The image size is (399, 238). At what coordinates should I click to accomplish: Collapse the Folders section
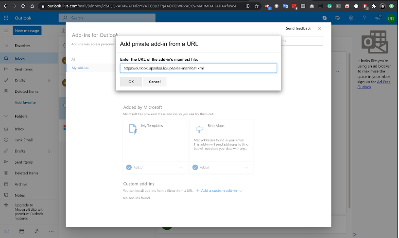click(x=6, y=116)
